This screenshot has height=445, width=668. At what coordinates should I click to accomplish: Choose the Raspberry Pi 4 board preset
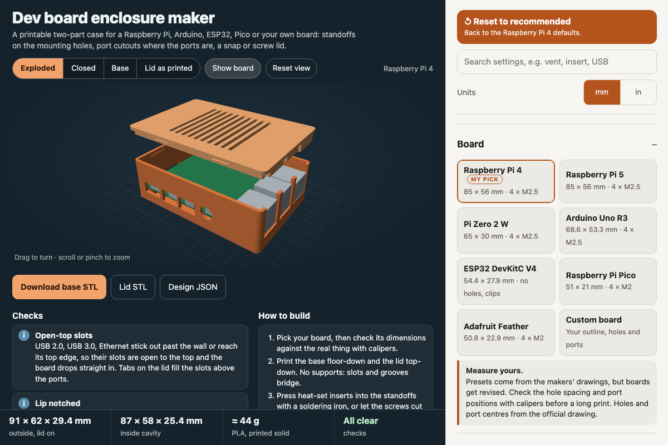[505, 181]
